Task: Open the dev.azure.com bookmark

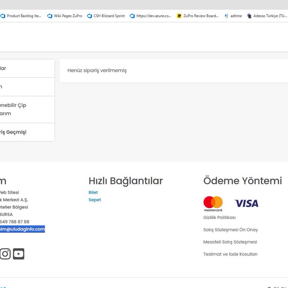Action: pos(150,16)
